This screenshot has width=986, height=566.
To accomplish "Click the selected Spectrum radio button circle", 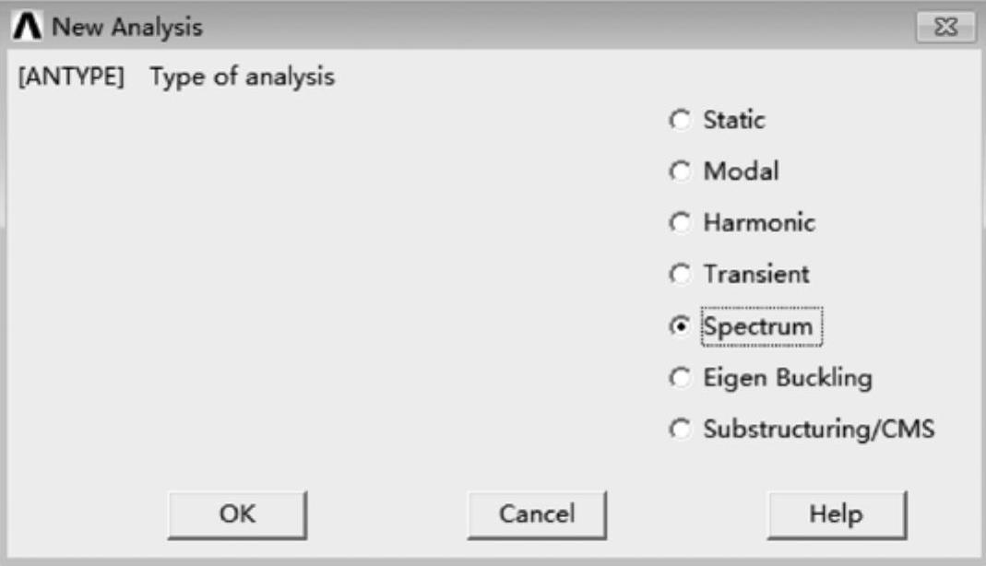I will pos(681,326).
